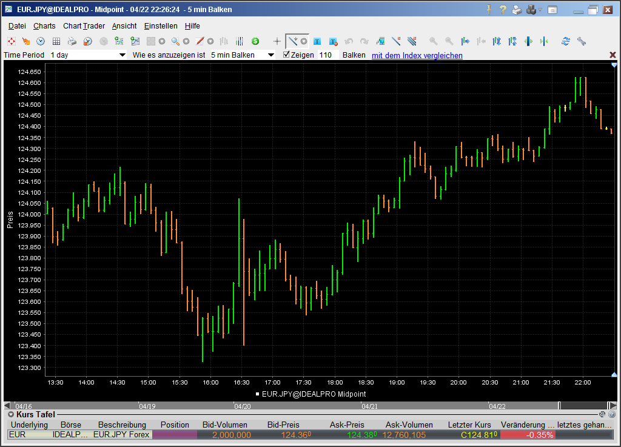Select the magnifier zoom tool
Viewport: 621px width, 447px height.
175,41
